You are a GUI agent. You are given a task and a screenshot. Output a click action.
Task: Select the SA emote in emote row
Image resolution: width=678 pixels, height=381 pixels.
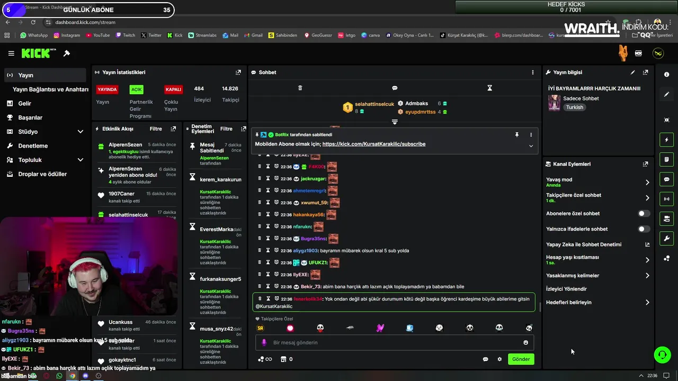[260, 328]
